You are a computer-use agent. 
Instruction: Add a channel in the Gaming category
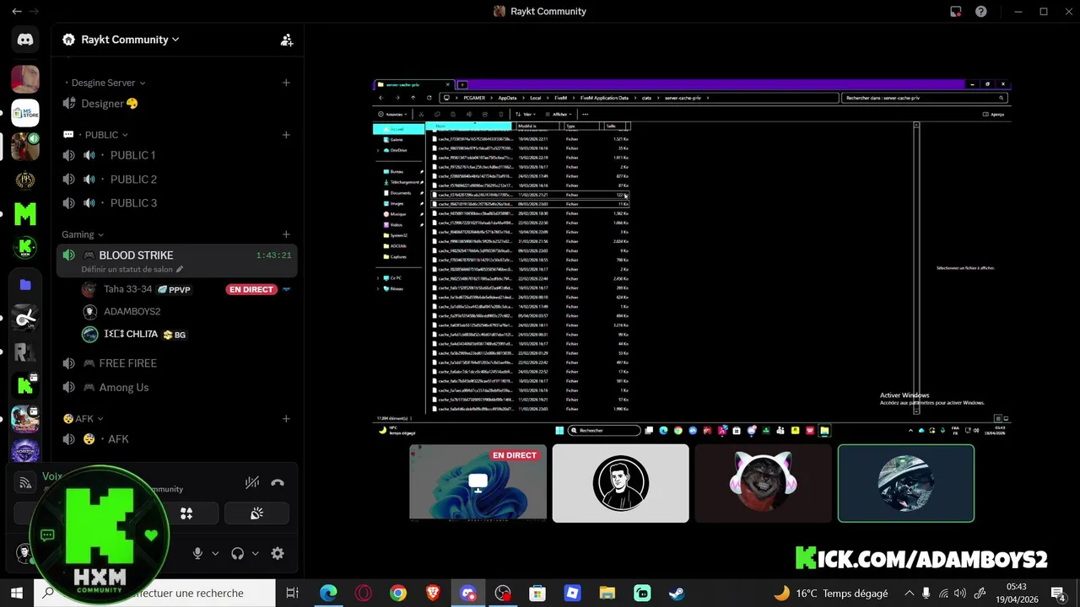[x=286, y=234]
